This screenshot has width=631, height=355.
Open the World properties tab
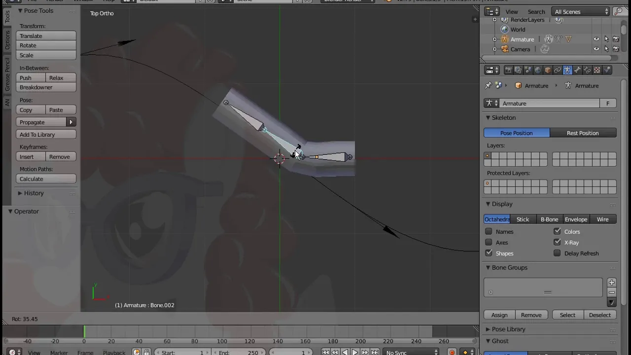click(x=538, y=71)
